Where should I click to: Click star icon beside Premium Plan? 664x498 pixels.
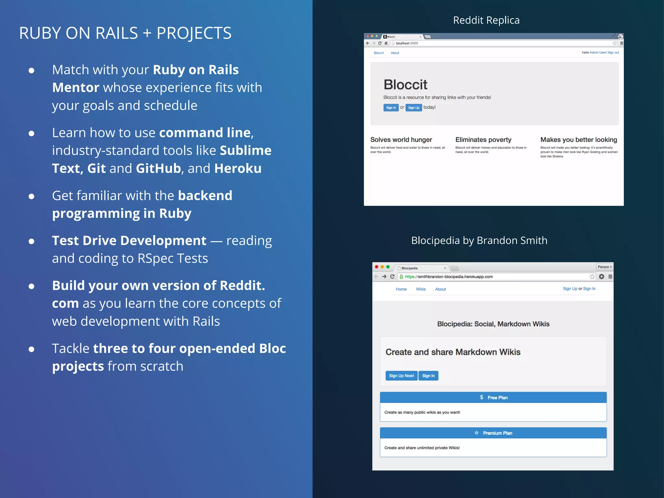click(477, 433)
